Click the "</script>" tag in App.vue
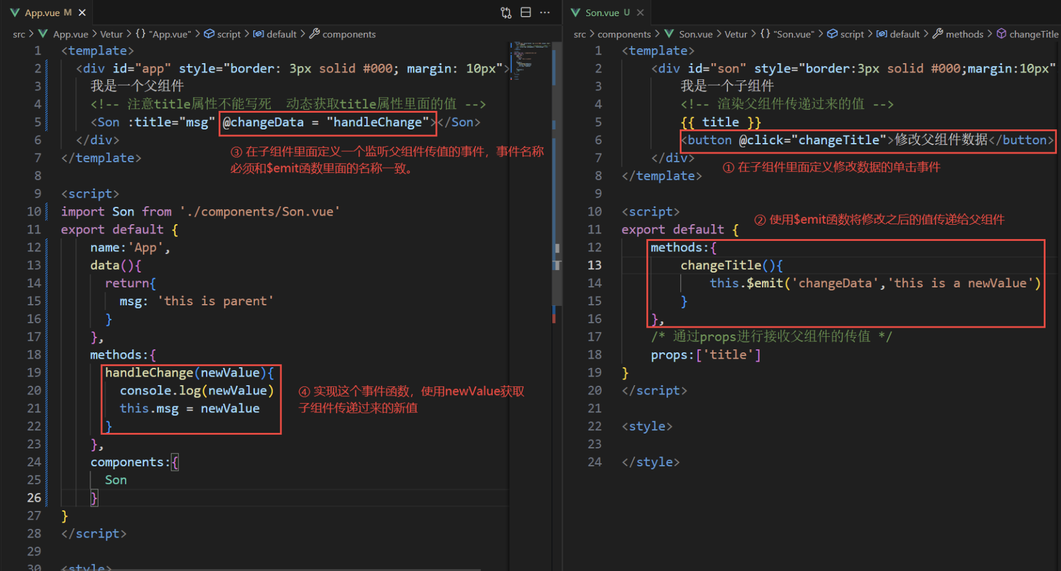This screenshot has width=1061, height=571. click(93, 534)
